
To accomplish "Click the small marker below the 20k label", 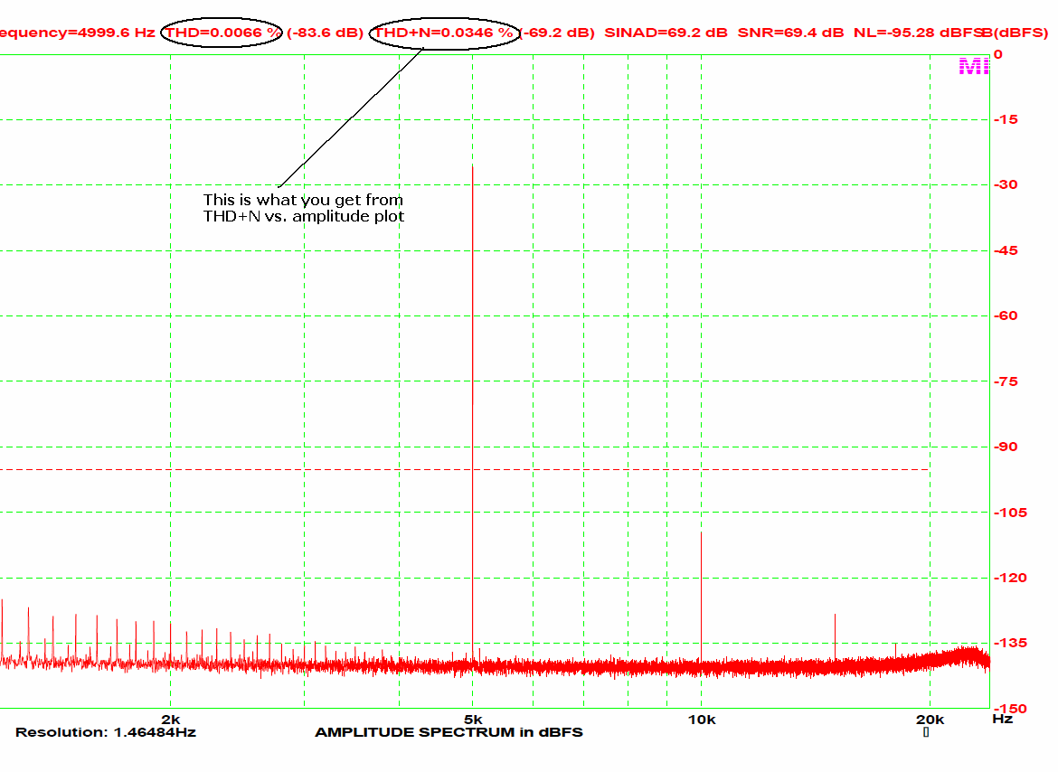I will 926,732.
